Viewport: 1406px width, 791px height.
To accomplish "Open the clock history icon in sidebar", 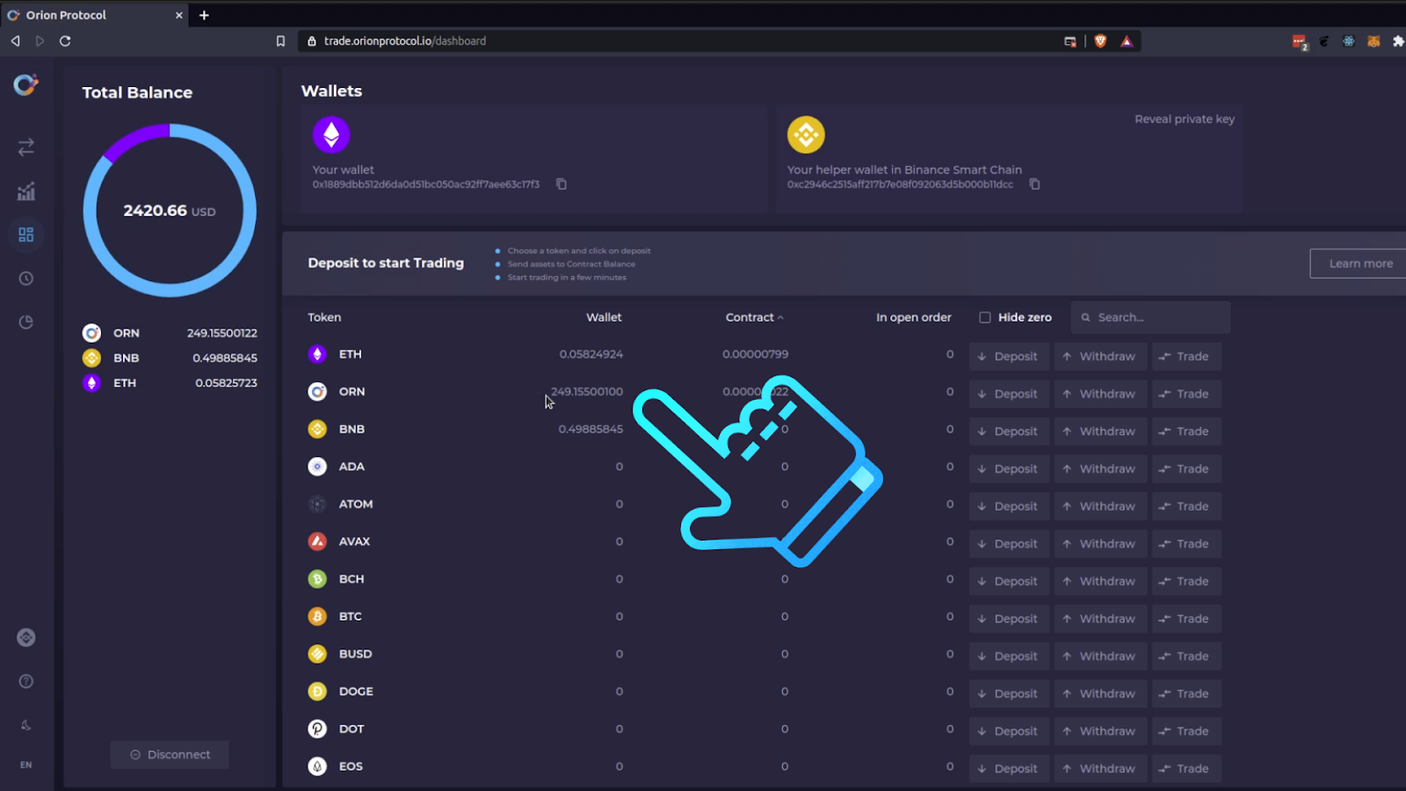I will (x=26, y=279).
